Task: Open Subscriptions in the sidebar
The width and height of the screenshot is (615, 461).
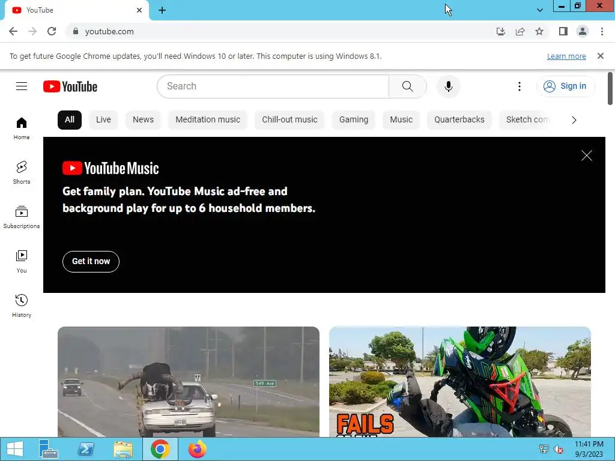Action: [x=22, y=217]
